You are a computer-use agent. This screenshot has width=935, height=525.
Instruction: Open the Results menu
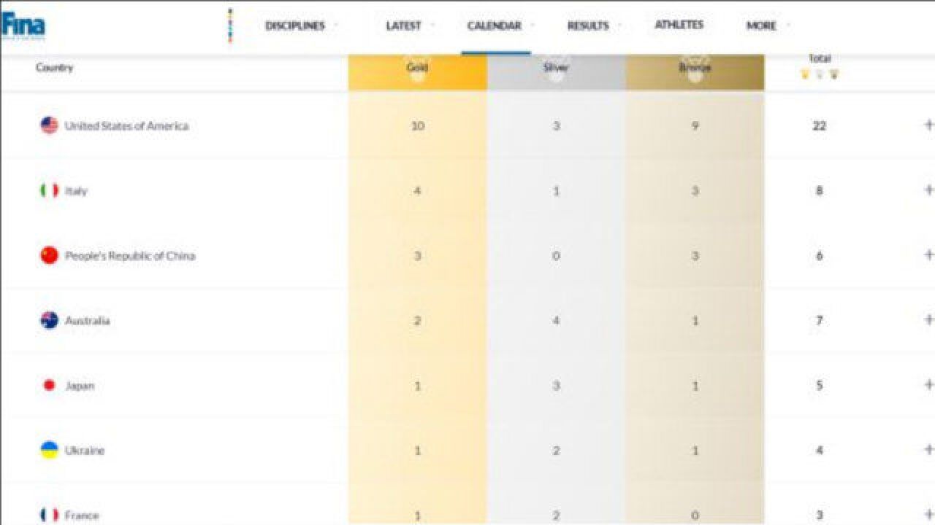coord(588,26)
